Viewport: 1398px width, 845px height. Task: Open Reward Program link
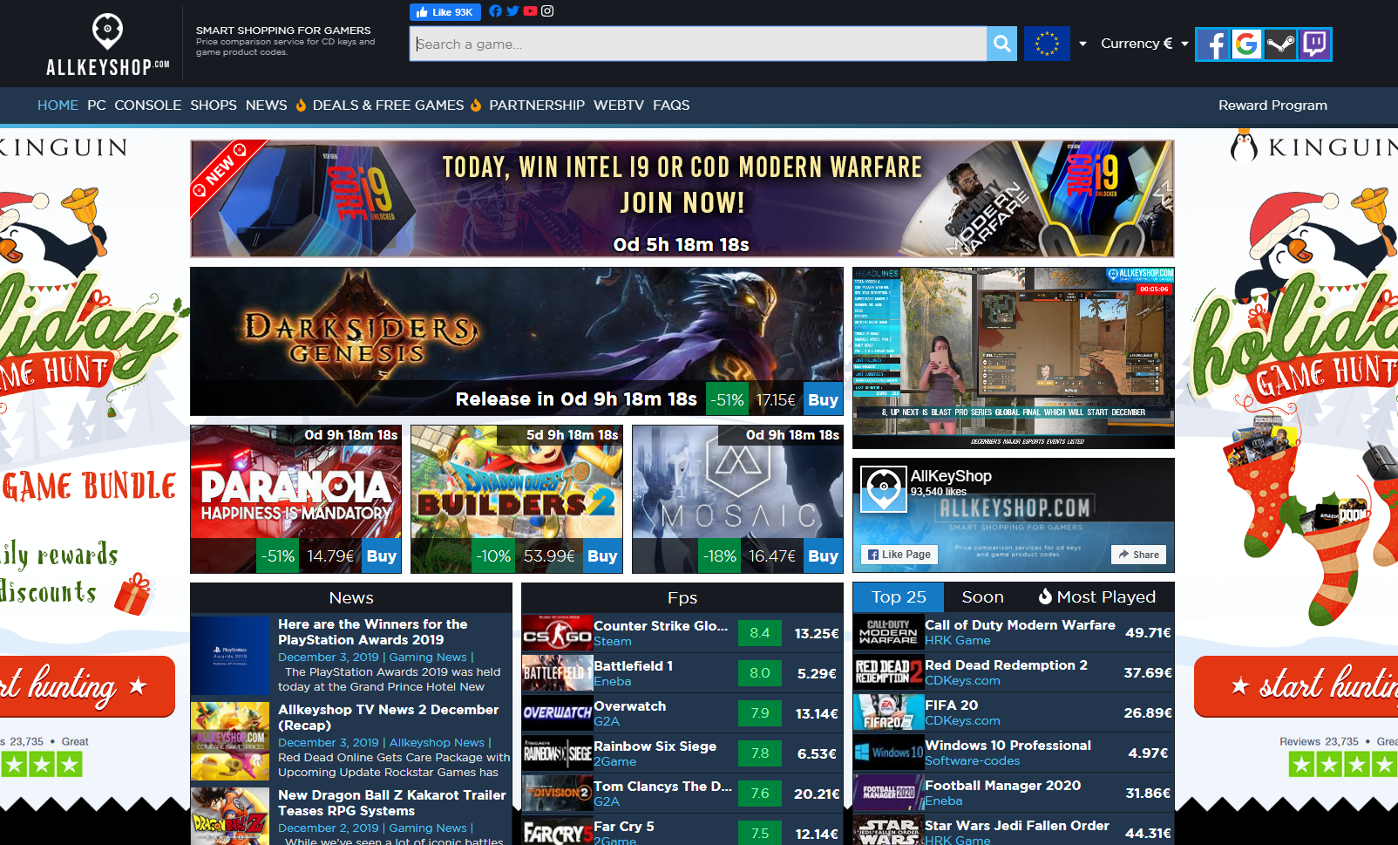pyautogui.click(x=1272, y=106)
